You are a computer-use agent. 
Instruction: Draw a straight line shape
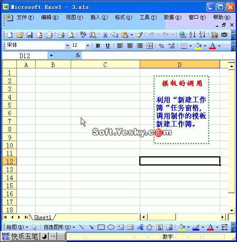(82, 227)
